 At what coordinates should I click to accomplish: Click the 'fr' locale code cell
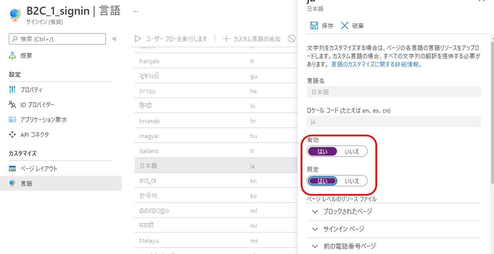pos(252,61)
